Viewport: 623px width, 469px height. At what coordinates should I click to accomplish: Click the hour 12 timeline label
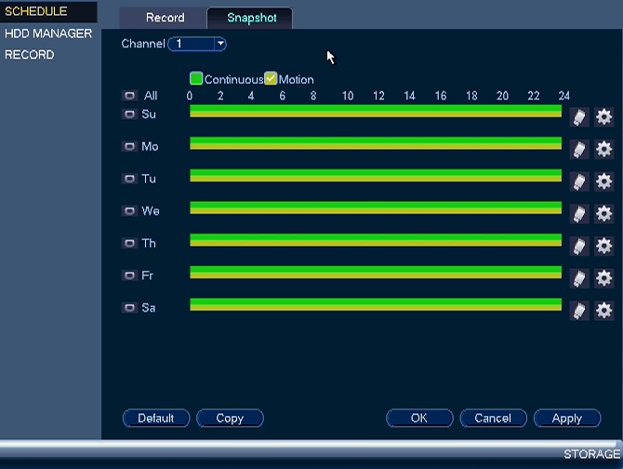click(x=378, y=96)
